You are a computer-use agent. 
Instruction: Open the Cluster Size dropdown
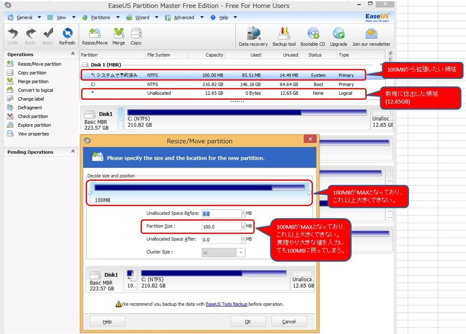[x=241, y=253]
